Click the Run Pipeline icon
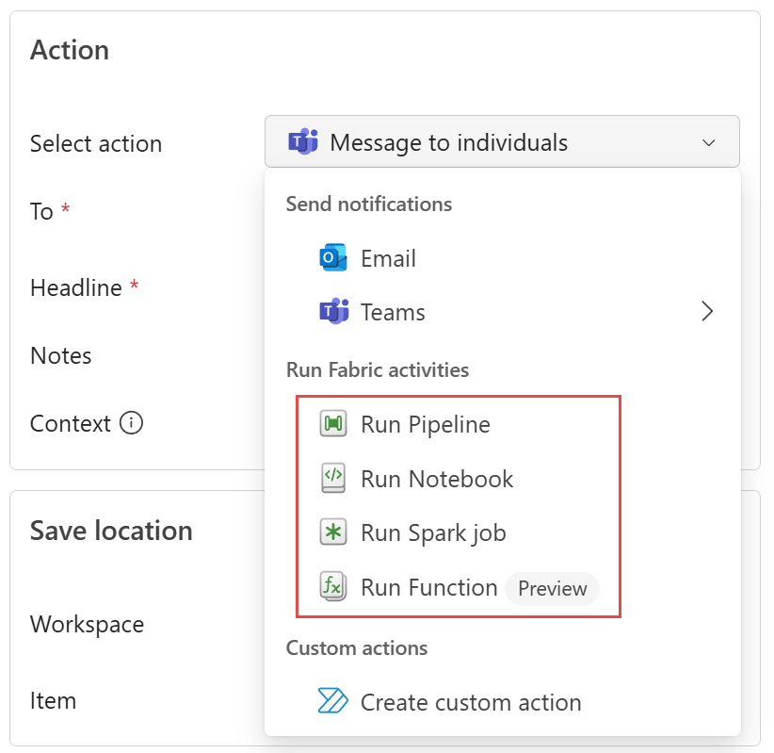Viewport: 774px width, 753px height. 333,425
